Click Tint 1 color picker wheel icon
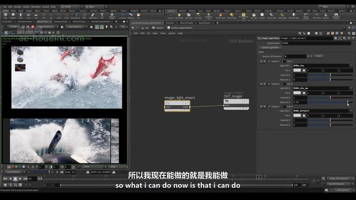356x200 pixels. click(x=304, y=71)
